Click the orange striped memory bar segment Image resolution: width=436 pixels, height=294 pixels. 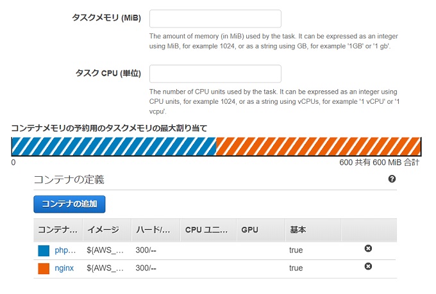point(319,146)
